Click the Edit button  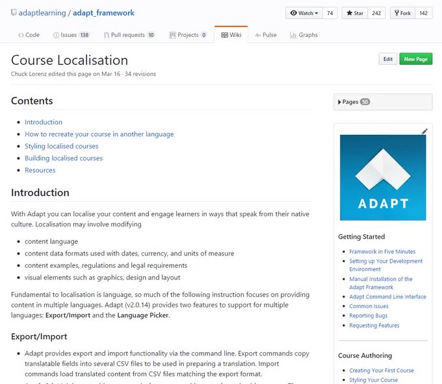click(x=388, y=59)
